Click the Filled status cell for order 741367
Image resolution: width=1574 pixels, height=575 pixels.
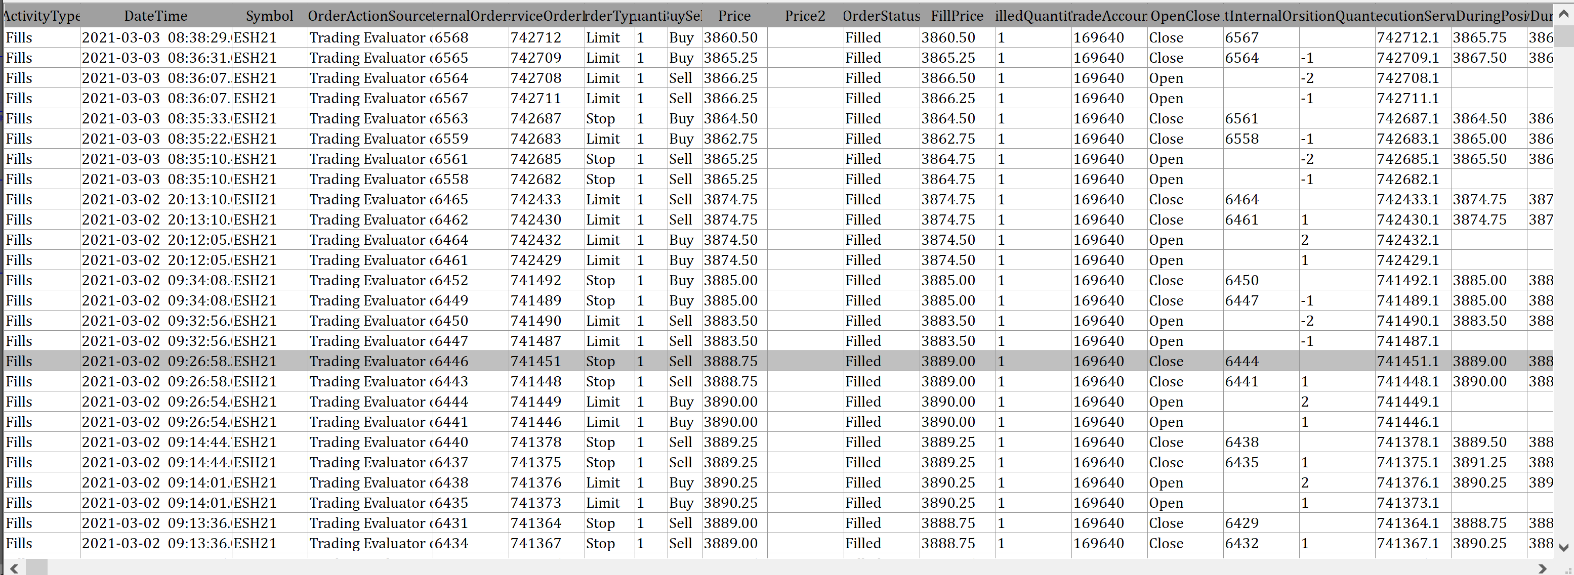[863, 543]
